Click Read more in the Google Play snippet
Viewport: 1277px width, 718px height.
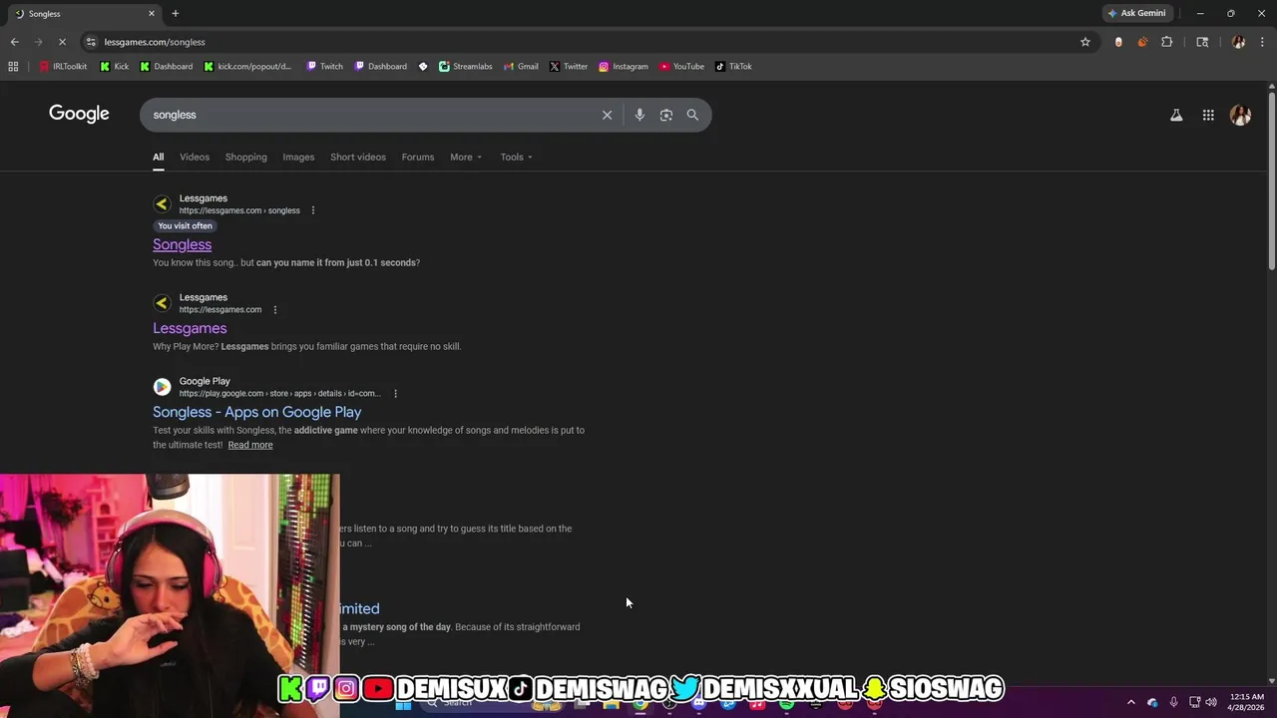[250, 445]
